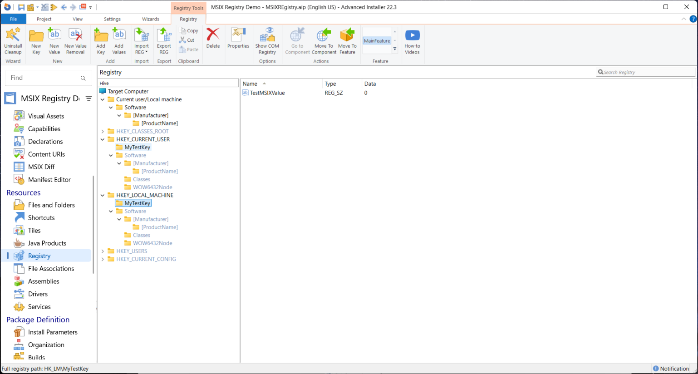Open the Drivers page
This screenshot has width=698, height=374.
38,294
